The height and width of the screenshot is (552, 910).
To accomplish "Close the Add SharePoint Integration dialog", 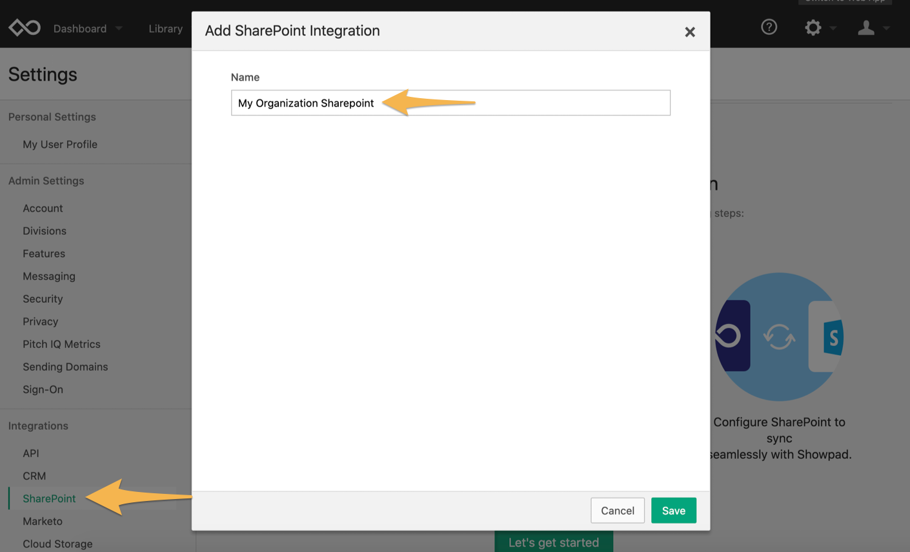I will (x=690, y=32).
